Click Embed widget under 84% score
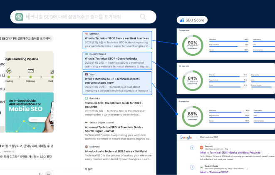The height and width of the screenshot is (175, 275). [x=193, y=84]
